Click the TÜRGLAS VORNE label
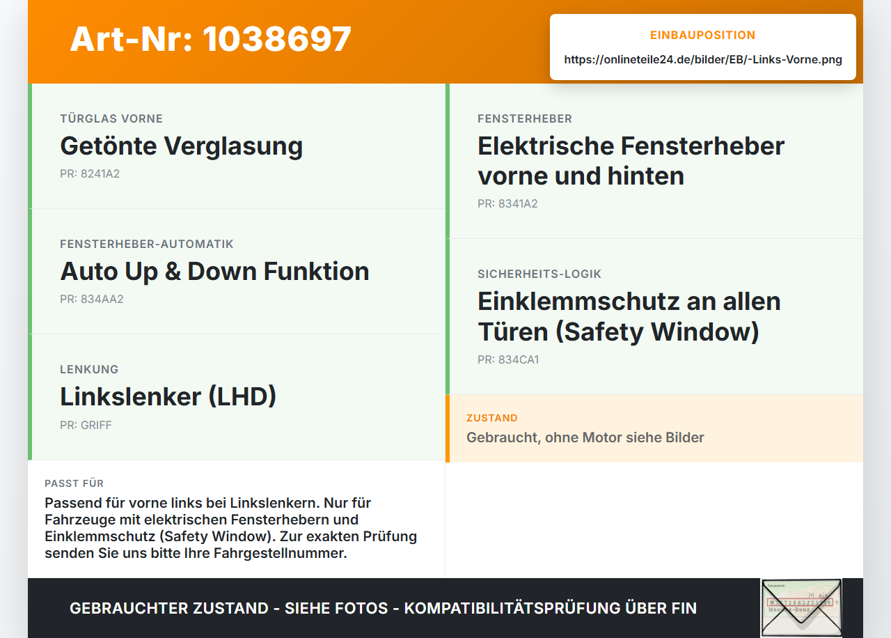The image size is (891, 638). pos(111,119)
